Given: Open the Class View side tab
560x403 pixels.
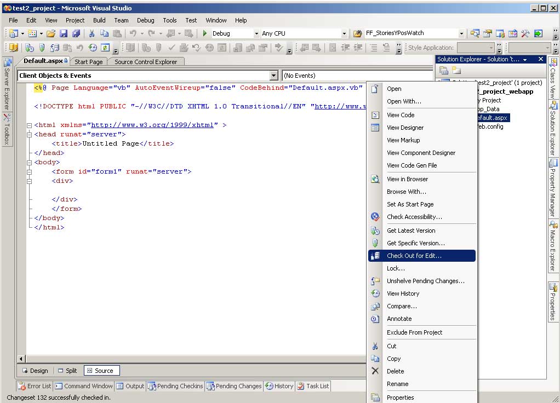Looking at the screenshot, I should point(553,78).
